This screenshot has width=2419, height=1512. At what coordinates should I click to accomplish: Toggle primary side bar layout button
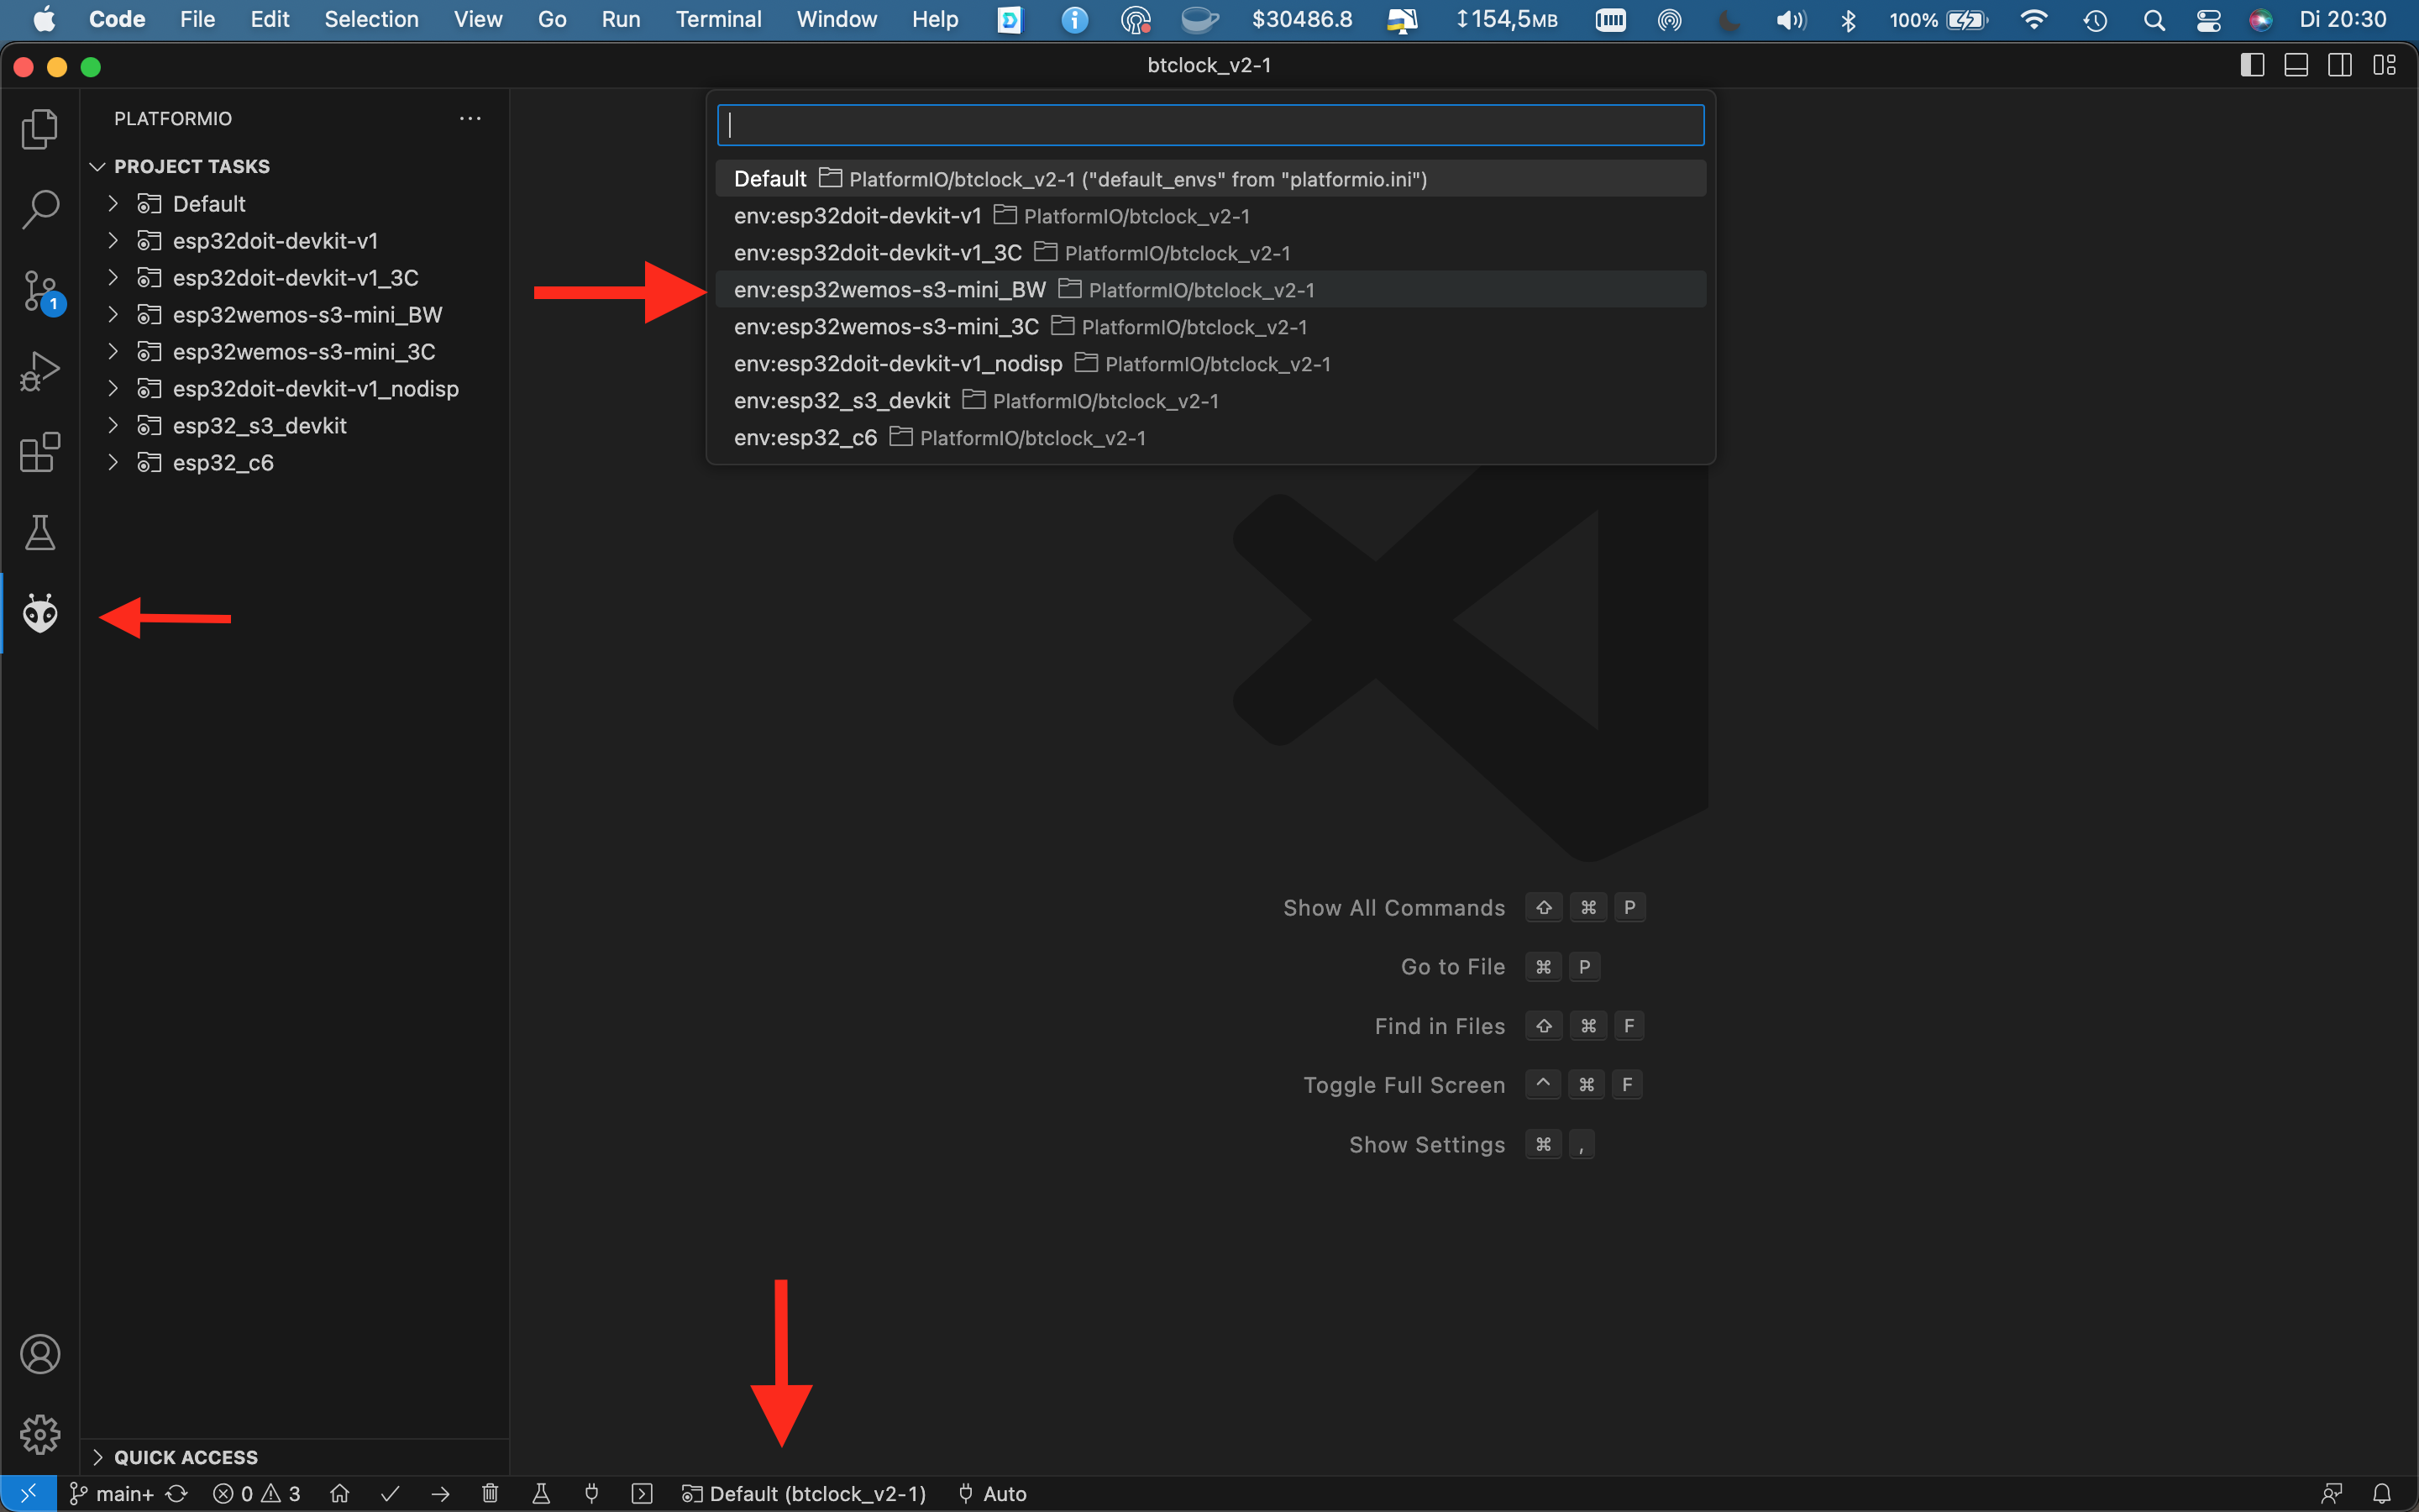(x=2252, y=65)
